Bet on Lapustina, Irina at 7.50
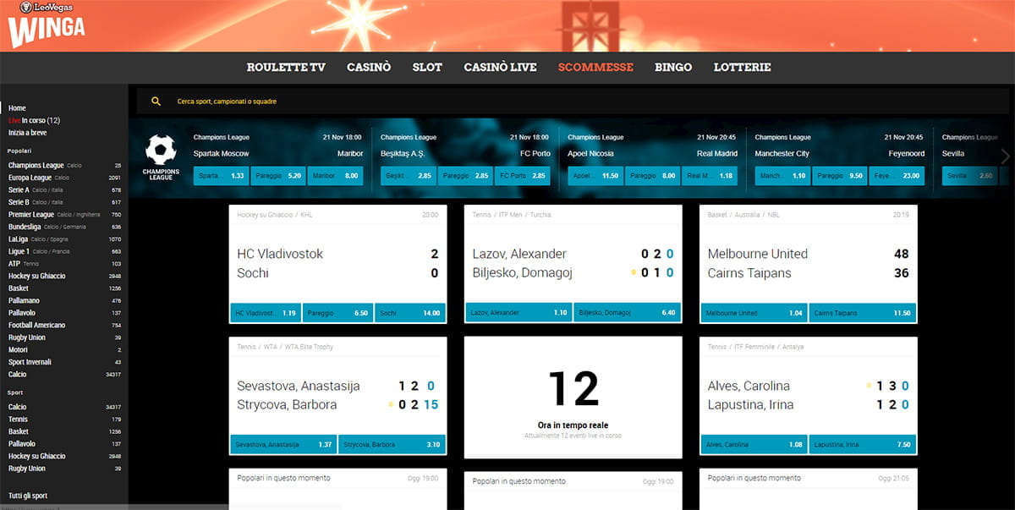The width and height of the screenshot is (1015, 510). pos(863,445)
